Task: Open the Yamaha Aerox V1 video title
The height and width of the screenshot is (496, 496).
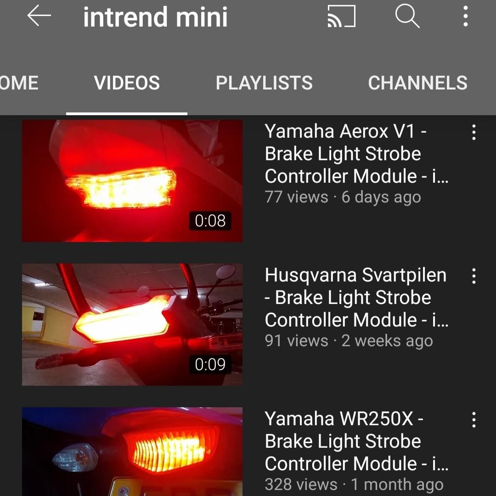Action: (x=356, y=153)
